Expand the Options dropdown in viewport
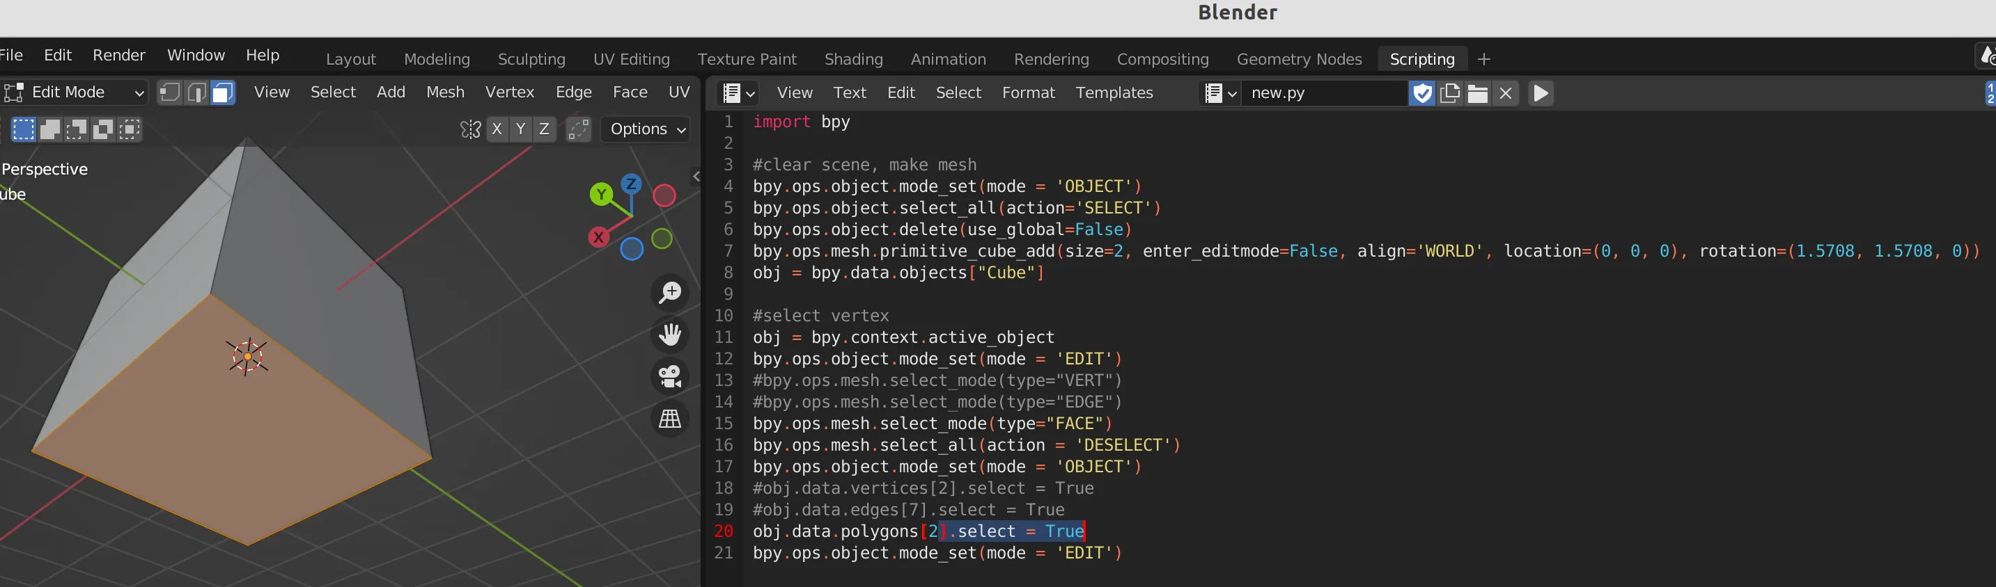This screenshot has height=587, width=1996. click(646, 129)
